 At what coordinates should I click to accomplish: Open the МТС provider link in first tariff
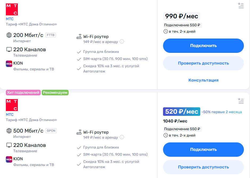[10, 19]
